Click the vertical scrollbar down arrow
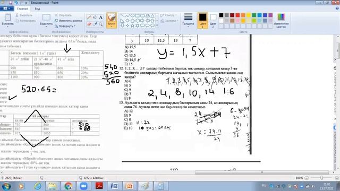Screen dimensions: 340x191 (338, 169)
